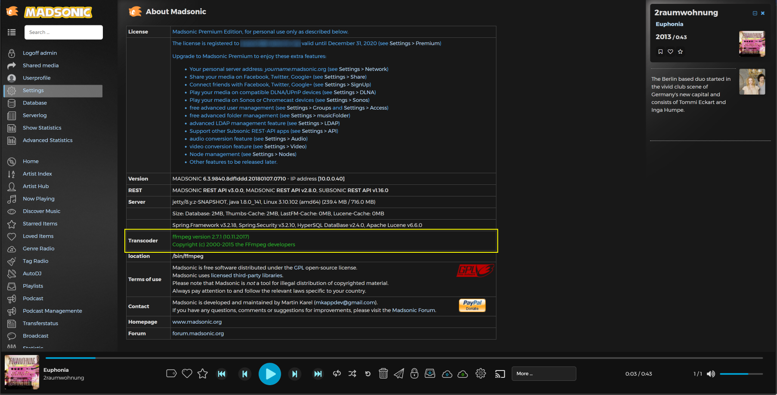Collapse the 2raumwohnung info panel
Viewport: 777px width, 395px height.
coord(755,13)
